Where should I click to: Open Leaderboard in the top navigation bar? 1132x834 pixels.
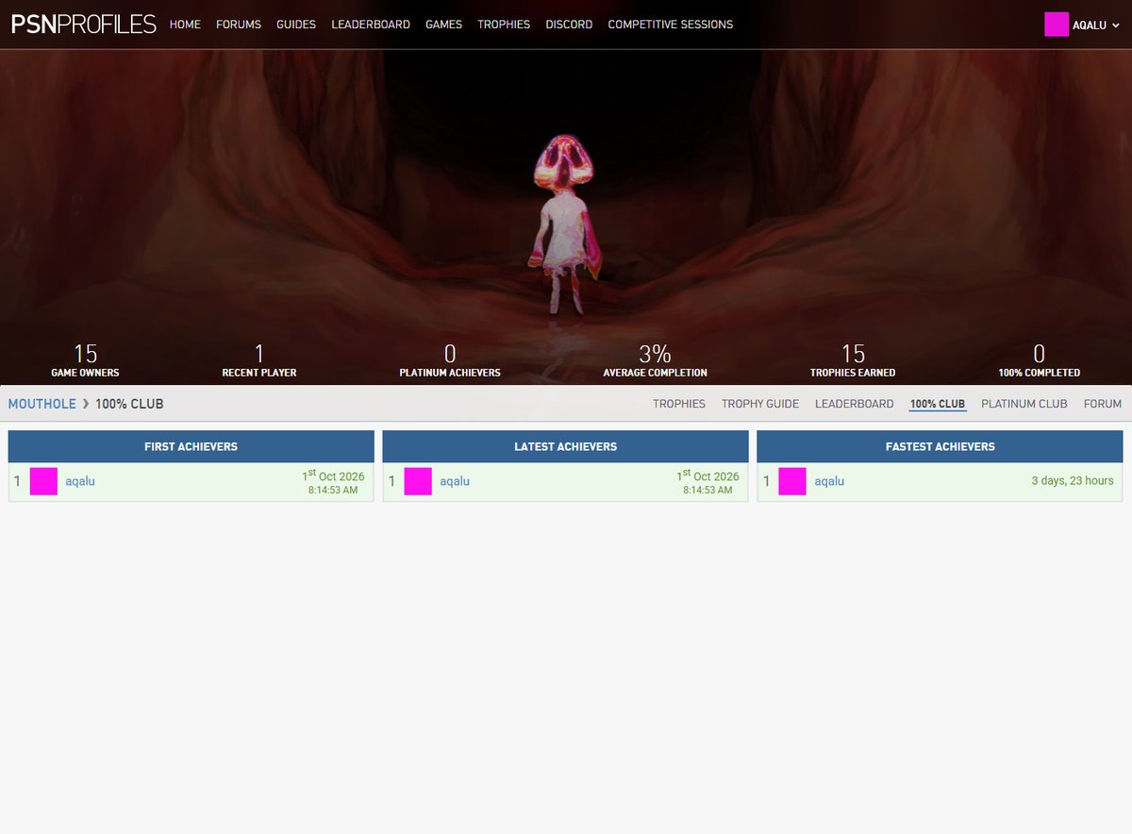[371, 25]
